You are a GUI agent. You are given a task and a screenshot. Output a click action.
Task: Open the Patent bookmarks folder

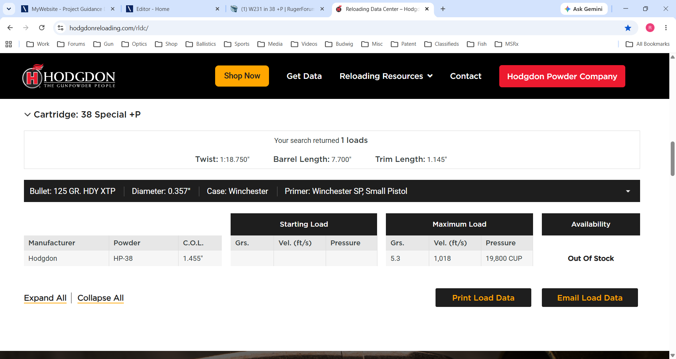[x=403, y=44]
